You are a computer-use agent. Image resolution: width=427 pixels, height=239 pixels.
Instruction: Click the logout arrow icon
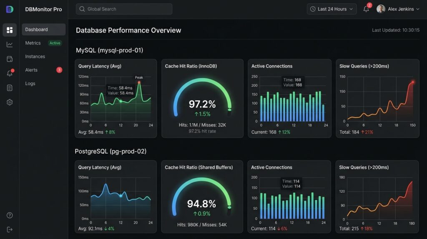[10, 229]
